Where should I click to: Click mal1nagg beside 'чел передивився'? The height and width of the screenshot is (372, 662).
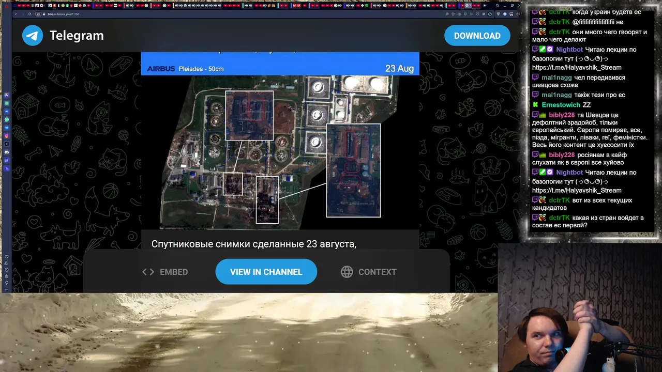[x=556, y=78]
